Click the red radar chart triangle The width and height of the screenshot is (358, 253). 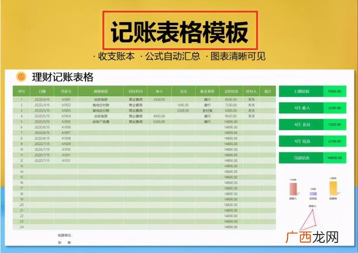pos(309,219)
